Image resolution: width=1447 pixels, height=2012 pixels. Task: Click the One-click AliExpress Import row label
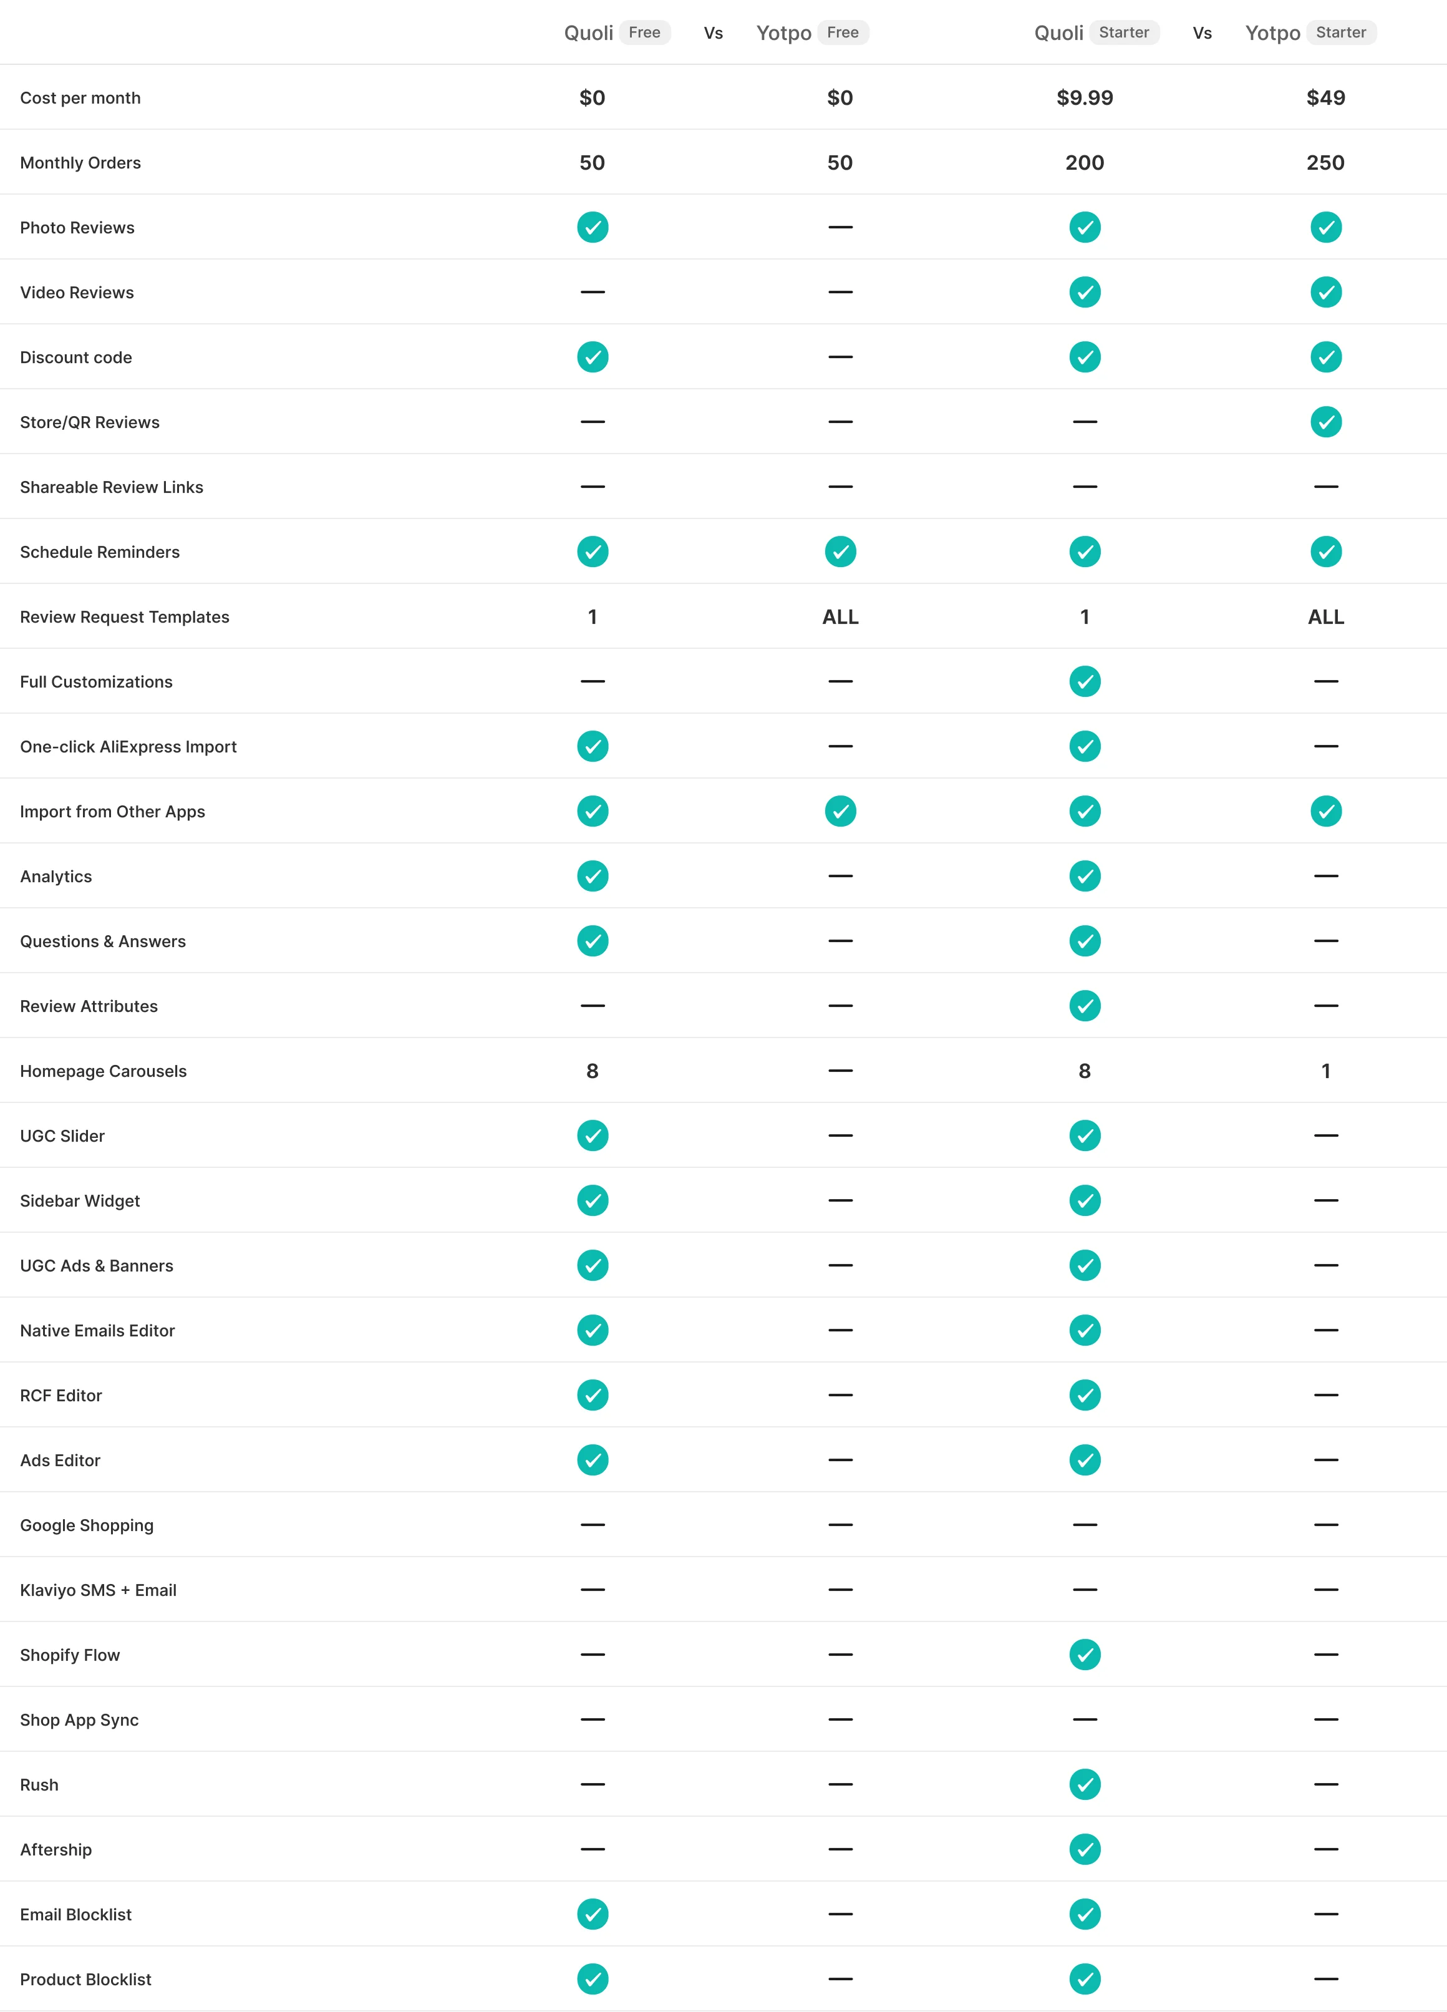[x=128, y=747]
